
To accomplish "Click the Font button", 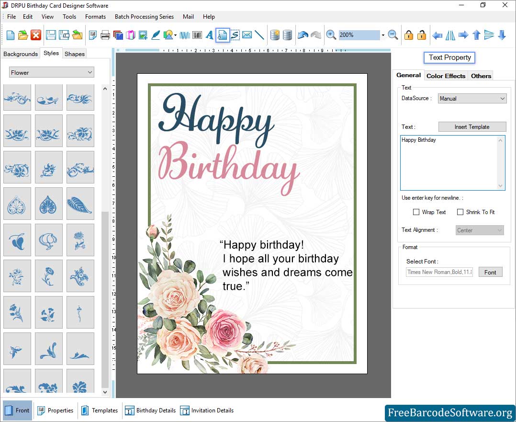I will (x=490, y=272).
